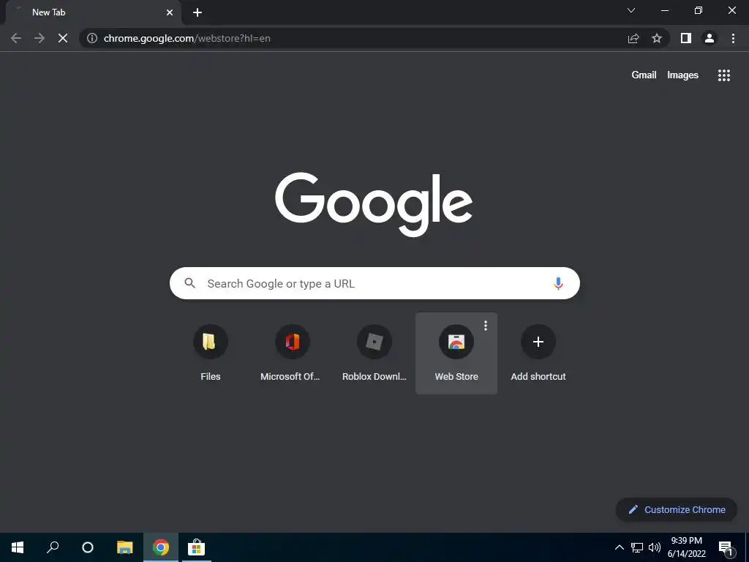Bookmark this tab with the star
Screen dimensions: 749x562
tap(657, 38)
